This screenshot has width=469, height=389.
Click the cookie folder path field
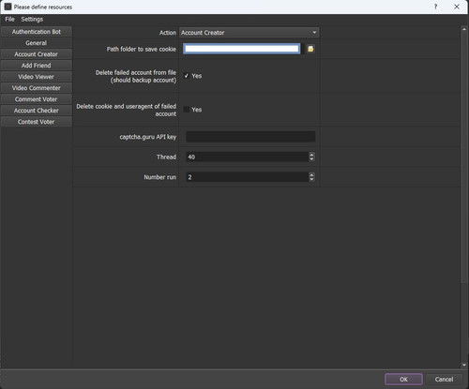(242, 49)
